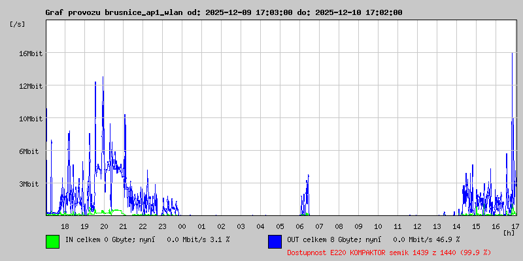Screen dimensions: 523x261
Task: Click the blue OUT legend color swatch
Action: pyautogui.click(x=275, y=241)
